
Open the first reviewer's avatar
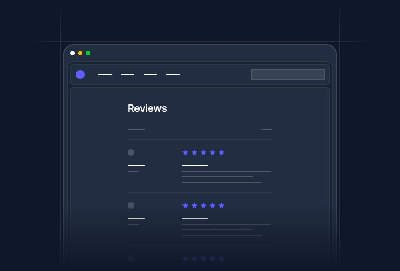(x=131, y=152)
